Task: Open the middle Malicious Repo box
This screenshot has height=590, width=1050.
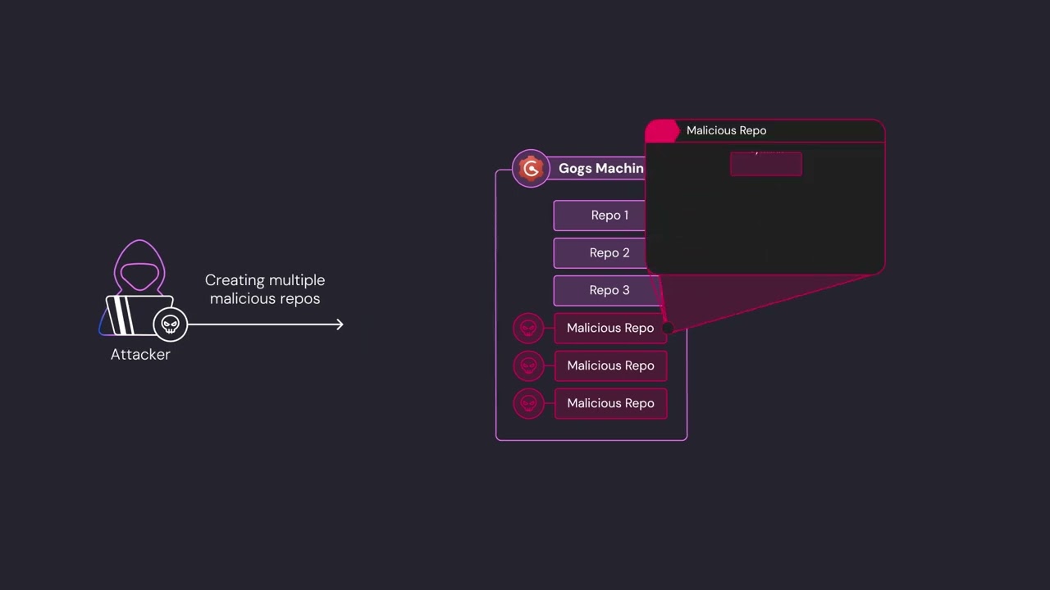Action: (610, 365)
